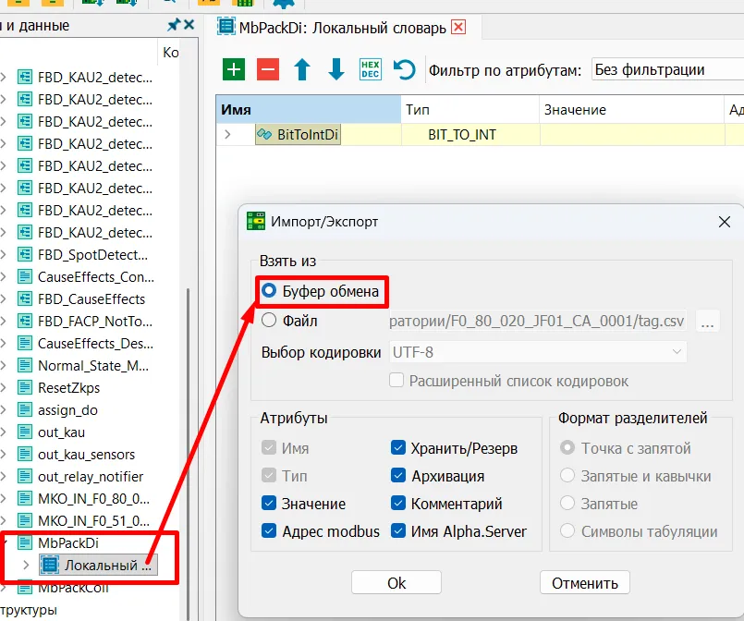Toggle Расширенный список кодировок checkbox
The image size is (744, 621).
396,381
